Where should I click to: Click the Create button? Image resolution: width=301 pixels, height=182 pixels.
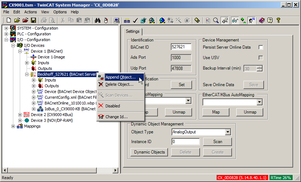click(218, 152)
